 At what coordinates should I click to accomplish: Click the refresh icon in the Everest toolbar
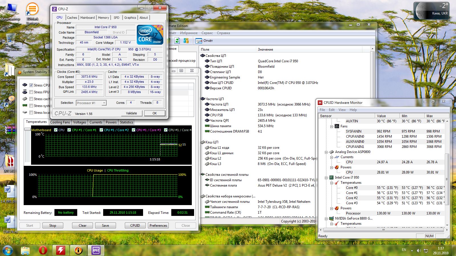point(177,41)
